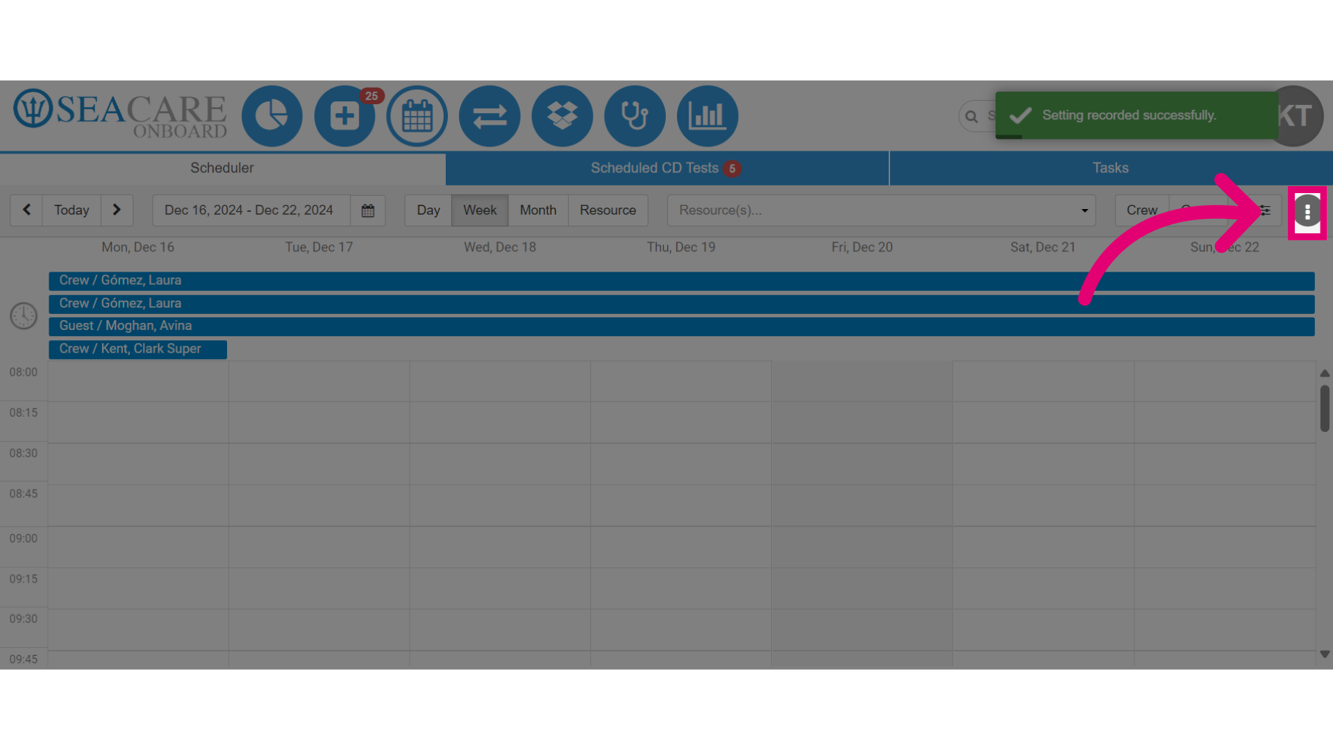Click the 08:00 time slot label

(x=24, y=372)
